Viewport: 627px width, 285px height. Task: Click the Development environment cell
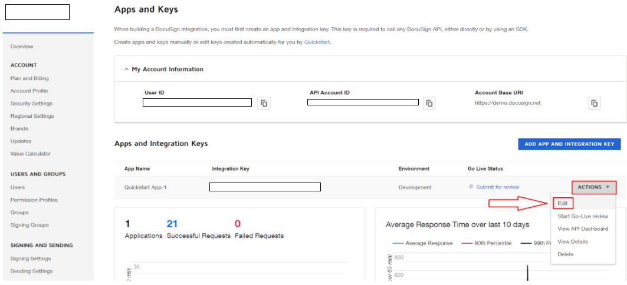pos(415,187)
